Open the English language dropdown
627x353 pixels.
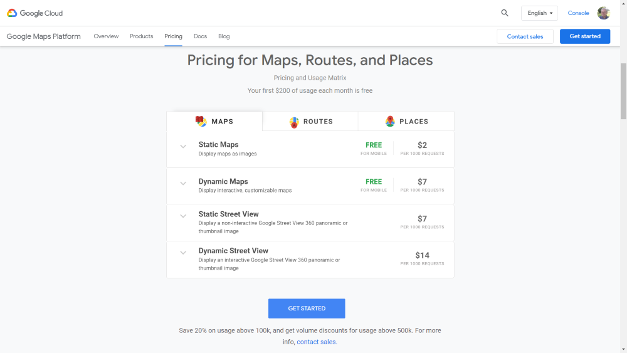coord(539,13)
